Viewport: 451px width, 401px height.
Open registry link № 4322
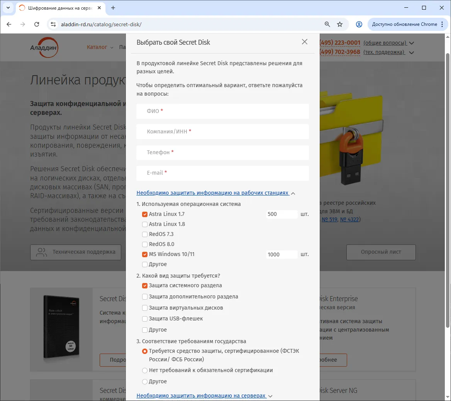coord(349,219)
